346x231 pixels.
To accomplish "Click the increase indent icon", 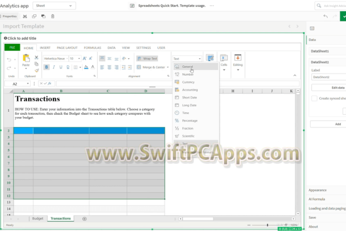I will pyautogui.click(x=130, y=67).
